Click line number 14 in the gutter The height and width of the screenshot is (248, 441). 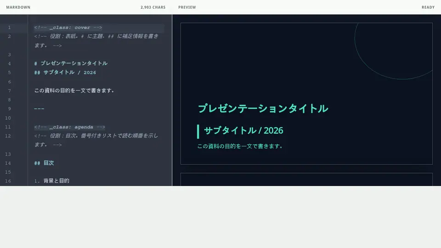coord(8,163)
